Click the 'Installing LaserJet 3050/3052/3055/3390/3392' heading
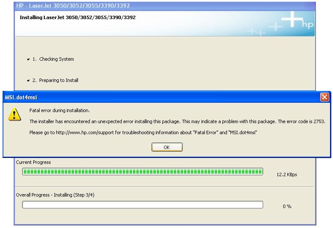The height and width of the screenshot is (228, 333). [78, 17]
